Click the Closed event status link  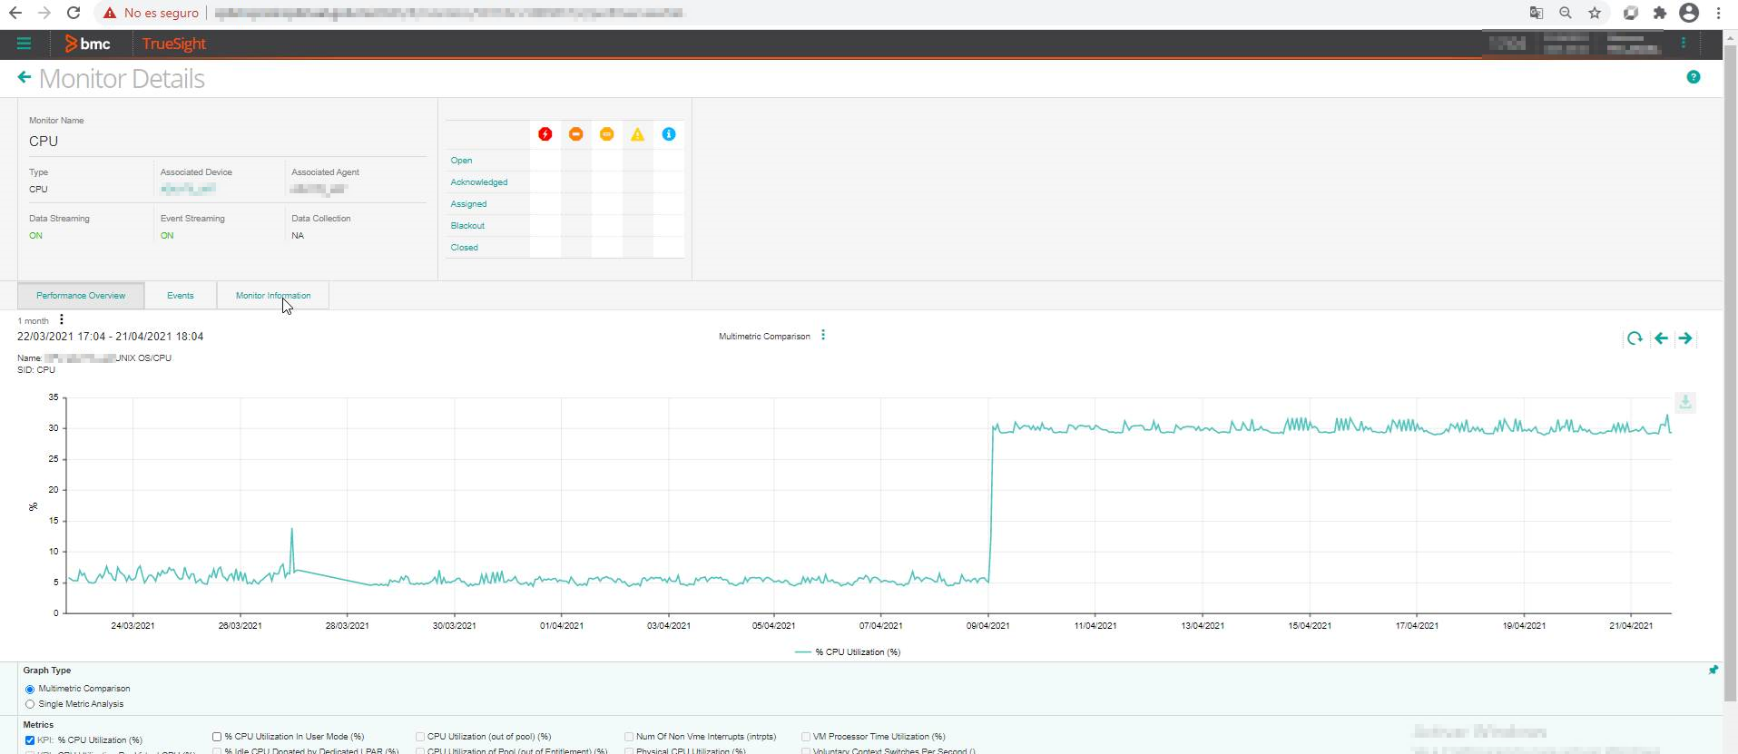click(464, 248)
